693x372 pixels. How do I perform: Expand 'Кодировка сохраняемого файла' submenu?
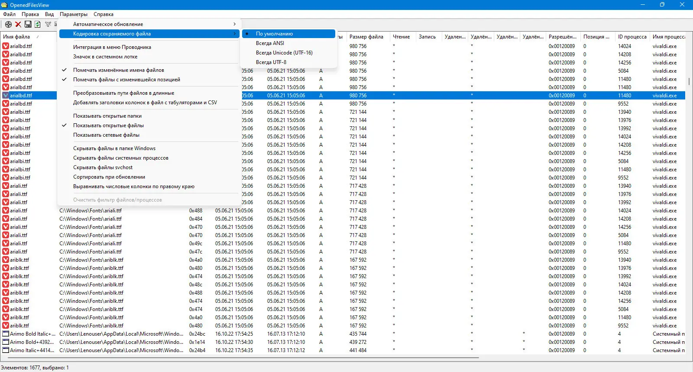coord(149,34)
